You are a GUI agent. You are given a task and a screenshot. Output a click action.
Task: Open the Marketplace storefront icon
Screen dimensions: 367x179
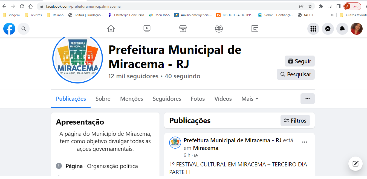click(x=183, y=29)
